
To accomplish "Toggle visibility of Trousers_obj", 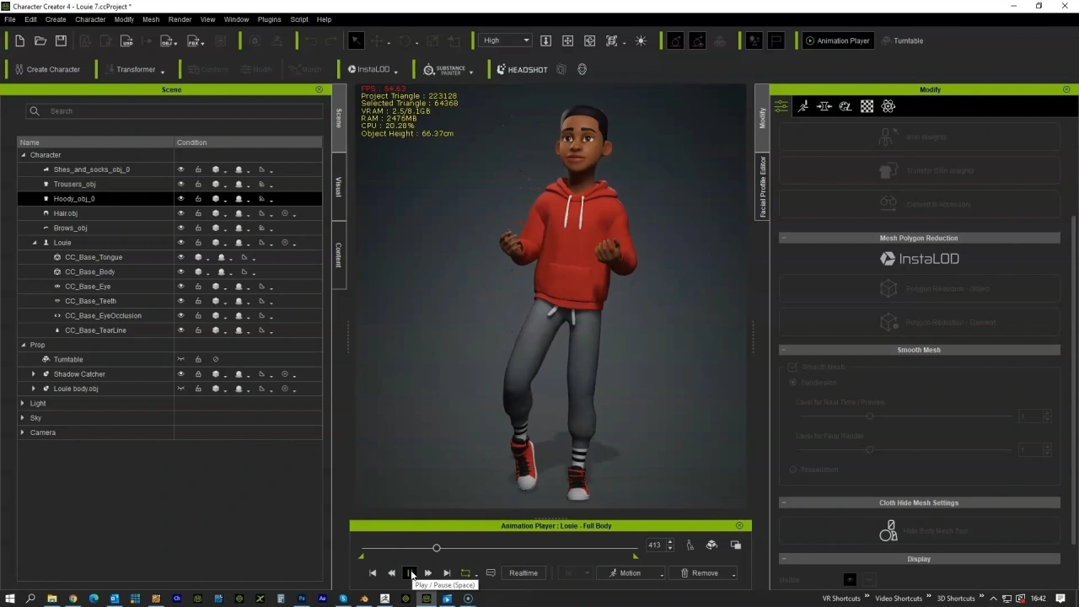I will (180, 184).
